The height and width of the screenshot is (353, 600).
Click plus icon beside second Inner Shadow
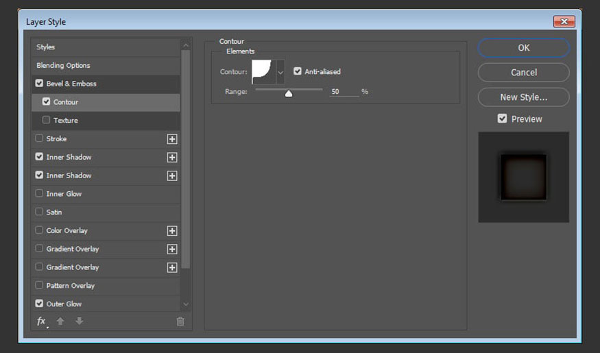pos(172,175)
